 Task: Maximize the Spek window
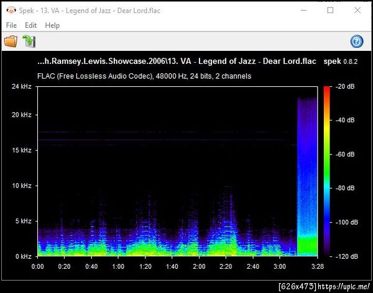330,10
